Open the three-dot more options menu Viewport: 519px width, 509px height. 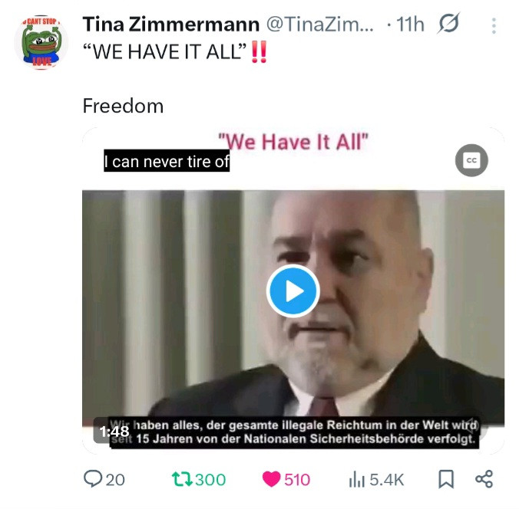[494, 26]
